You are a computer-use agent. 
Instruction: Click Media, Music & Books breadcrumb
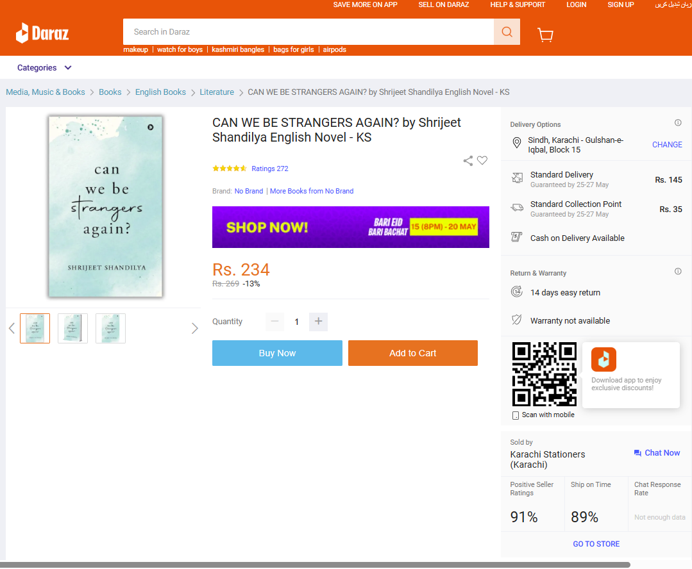pyautogui.click(x=46, y=92)
